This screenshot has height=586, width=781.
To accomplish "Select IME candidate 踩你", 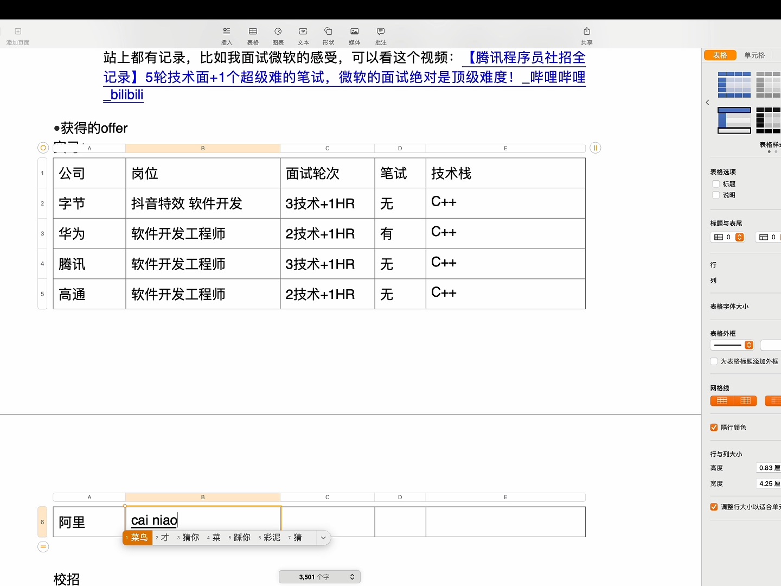I will tap(239, 538).
